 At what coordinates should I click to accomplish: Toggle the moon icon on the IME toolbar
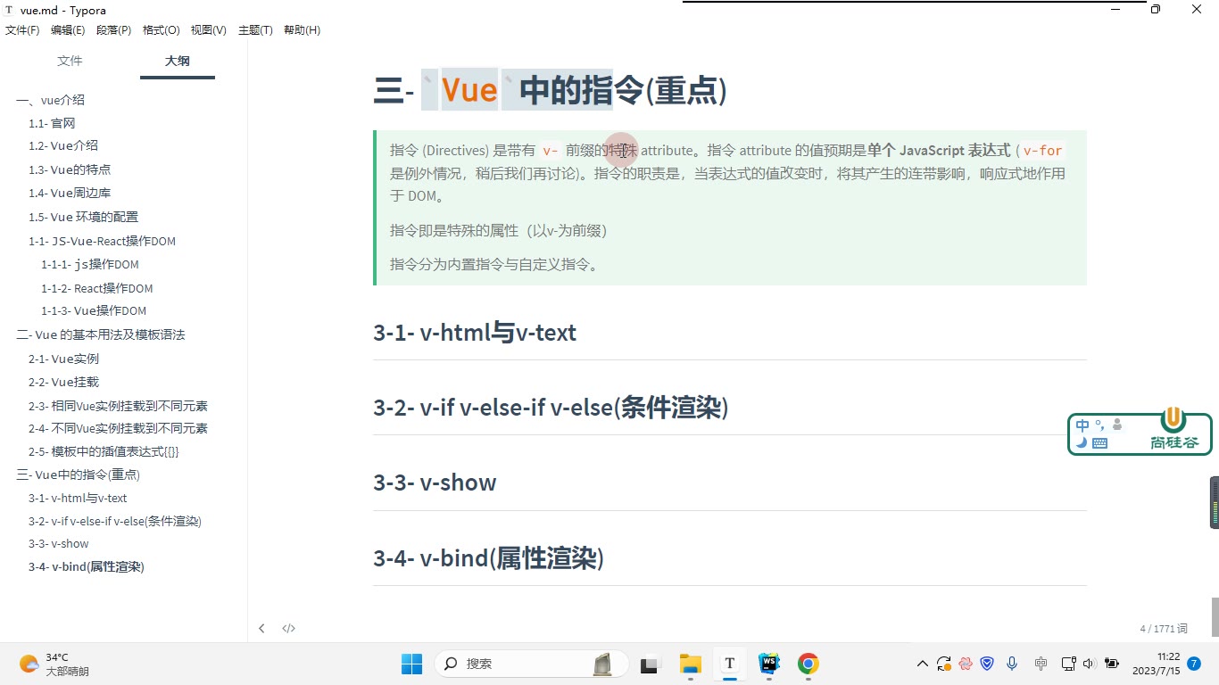1082,442
